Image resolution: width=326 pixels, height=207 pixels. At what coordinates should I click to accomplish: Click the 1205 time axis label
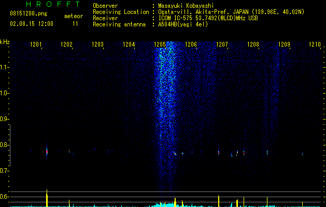coord(160,44)
